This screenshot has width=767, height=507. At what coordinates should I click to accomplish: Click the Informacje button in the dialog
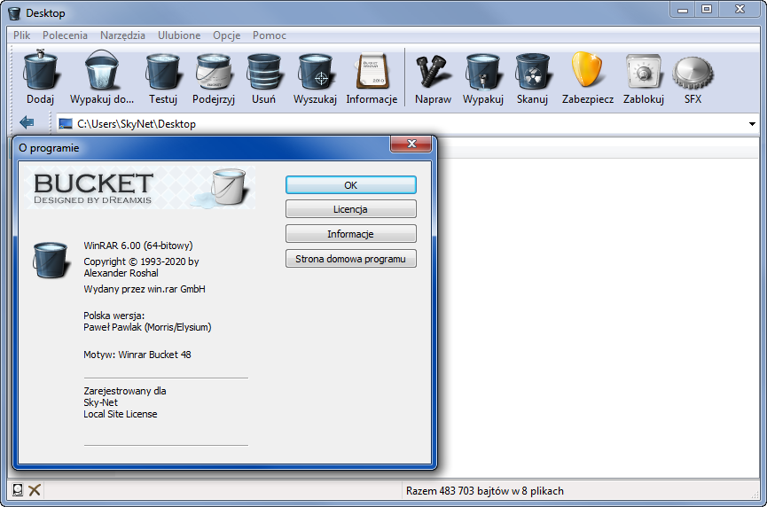tap(351, 234)
